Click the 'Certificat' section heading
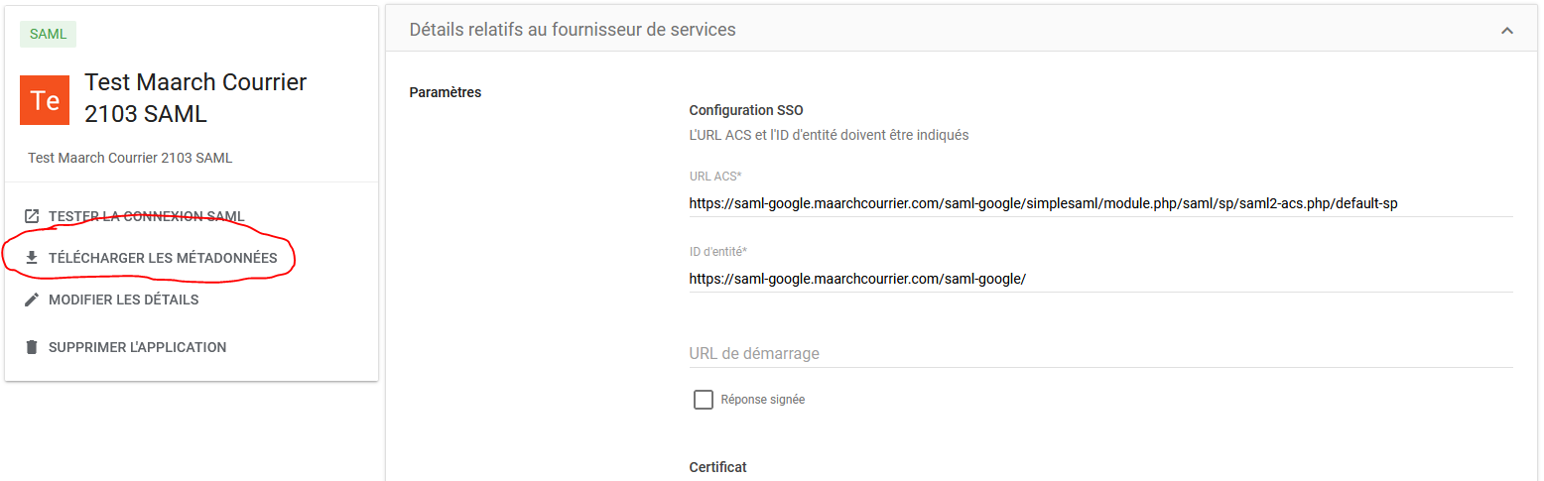1544x481 pixels. pos(717,467)
